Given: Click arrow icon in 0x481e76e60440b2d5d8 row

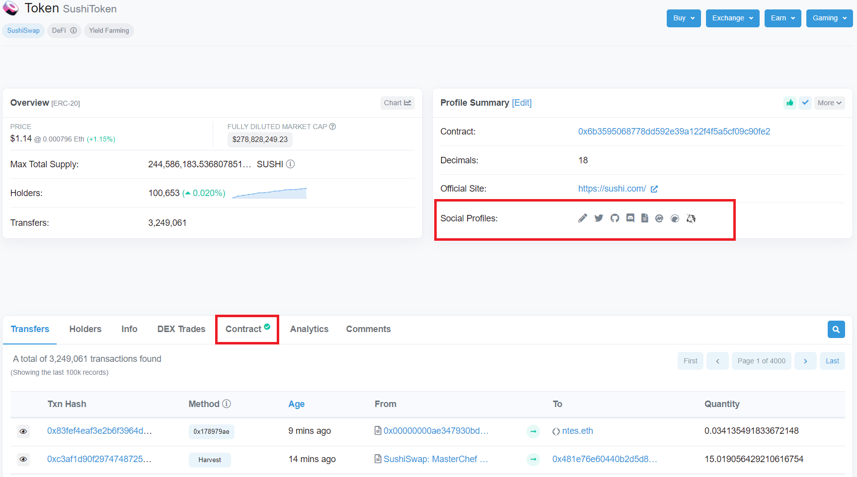Looking at the screenshot, I should [x=533, y=459].
